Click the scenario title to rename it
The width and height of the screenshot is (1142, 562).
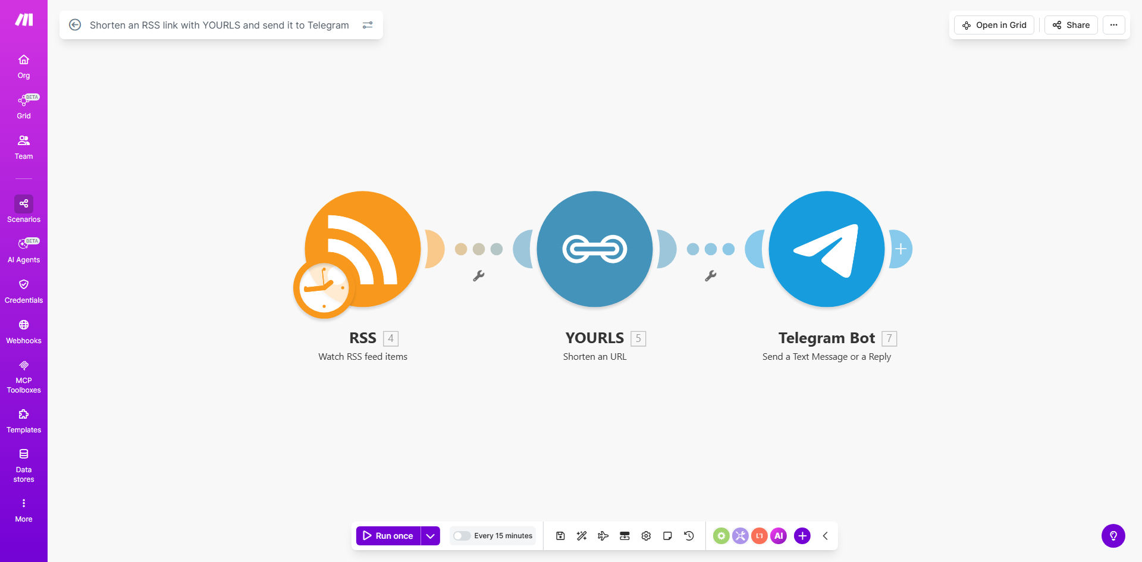tap(219, 25)
